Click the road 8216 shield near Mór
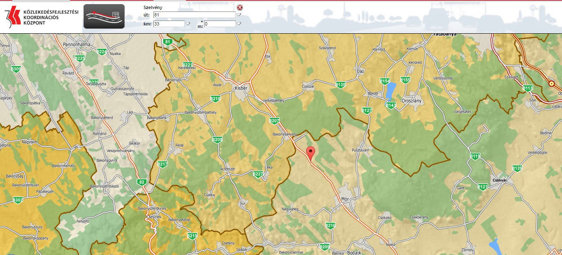 click(x=330, y=225)
